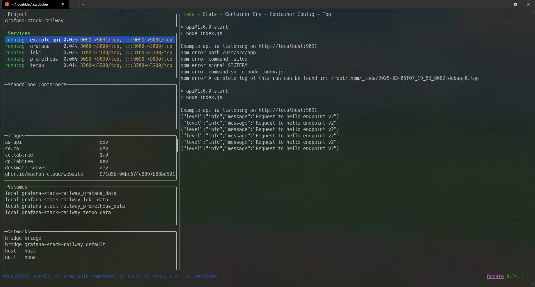The width and height of the screenshot is (535, 287).
Task: Minimize the terminal window
Action: [503, 4]
